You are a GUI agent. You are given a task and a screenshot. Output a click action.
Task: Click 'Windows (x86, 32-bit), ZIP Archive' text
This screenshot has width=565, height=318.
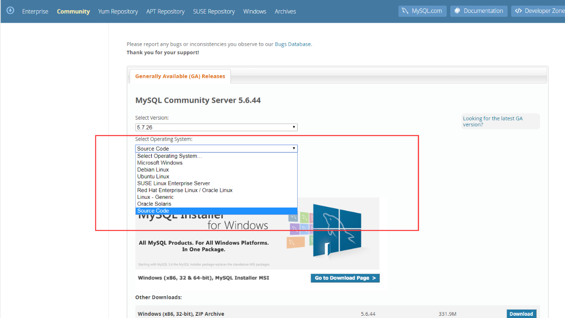pos(181,314)
